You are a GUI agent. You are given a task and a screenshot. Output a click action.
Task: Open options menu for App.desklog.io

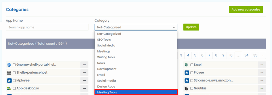coord(84,88)
